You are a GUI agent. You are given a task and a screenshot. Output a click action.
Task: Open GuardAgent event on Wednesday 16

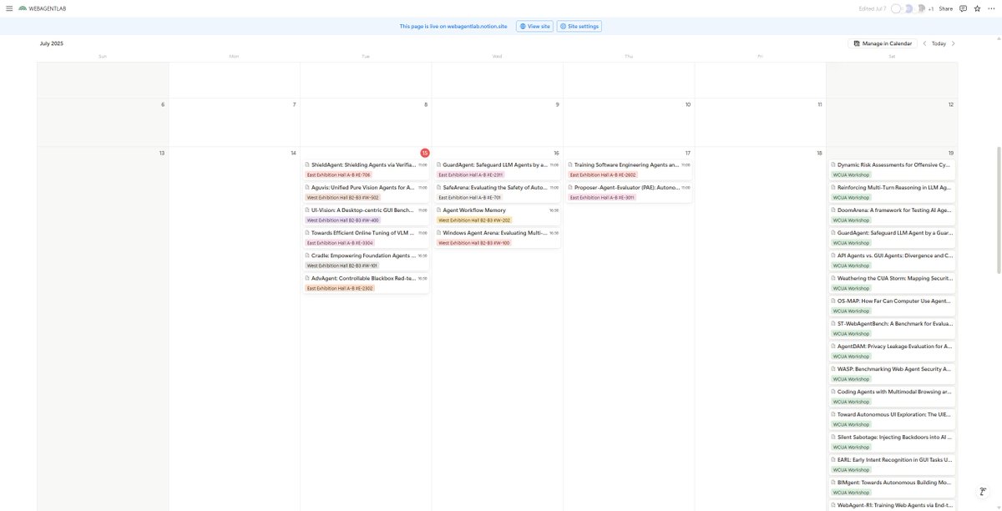(497, 169)
